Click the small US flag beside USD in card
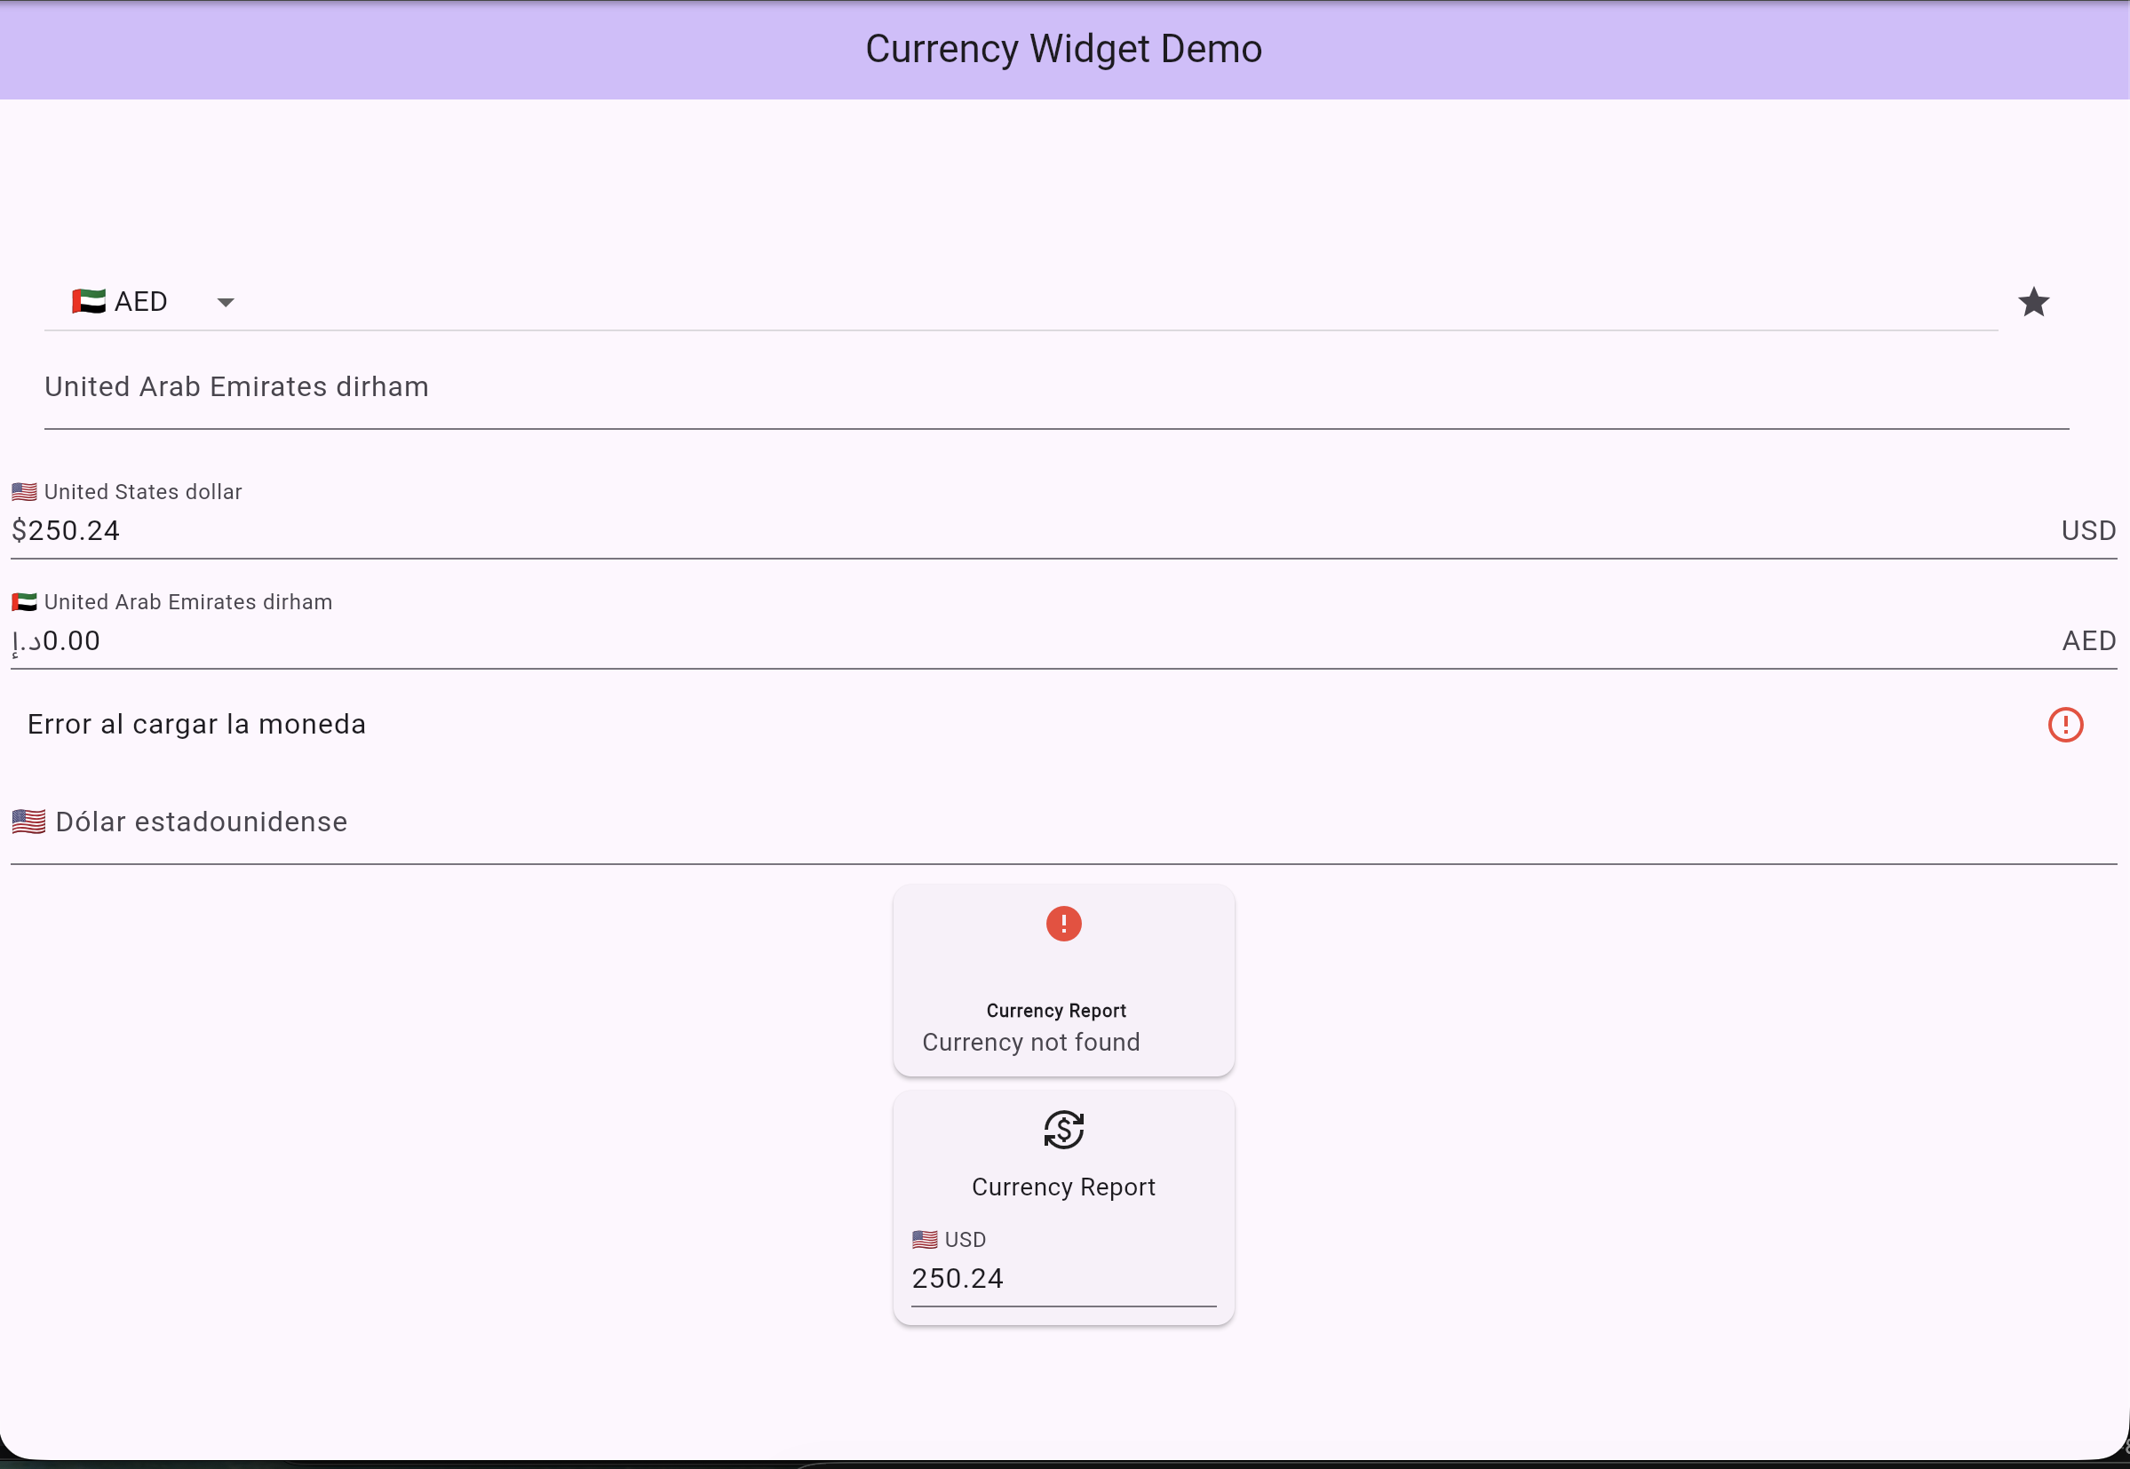 (x=924, y=1240)
